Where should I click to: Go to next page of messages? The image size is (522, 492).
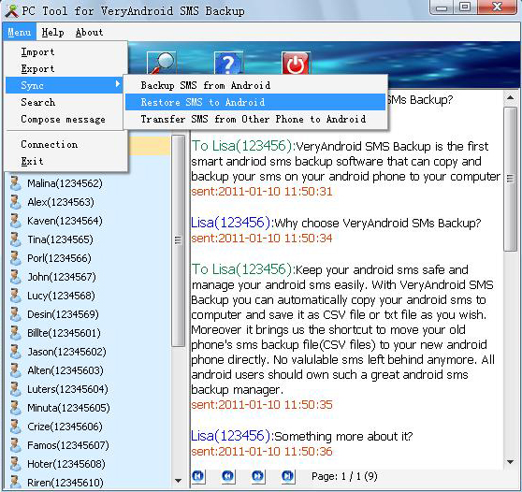pyautogui.click(x=258, y=476)
